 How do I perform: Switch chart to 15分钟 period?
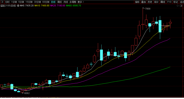[29, 2]
